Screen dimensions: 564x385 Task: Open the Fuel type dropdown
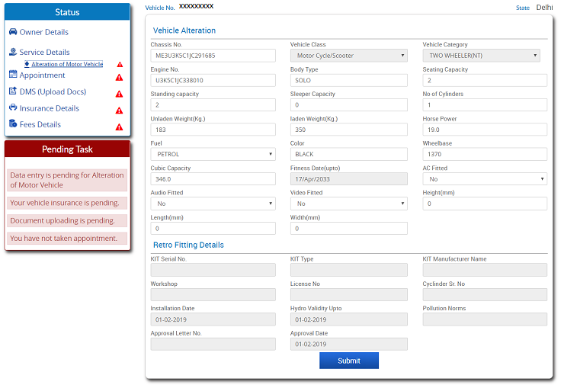point(213,154)
